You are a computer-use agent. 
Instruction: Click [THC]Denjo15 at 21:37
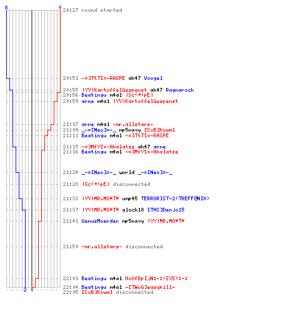[x=166, y=210]
